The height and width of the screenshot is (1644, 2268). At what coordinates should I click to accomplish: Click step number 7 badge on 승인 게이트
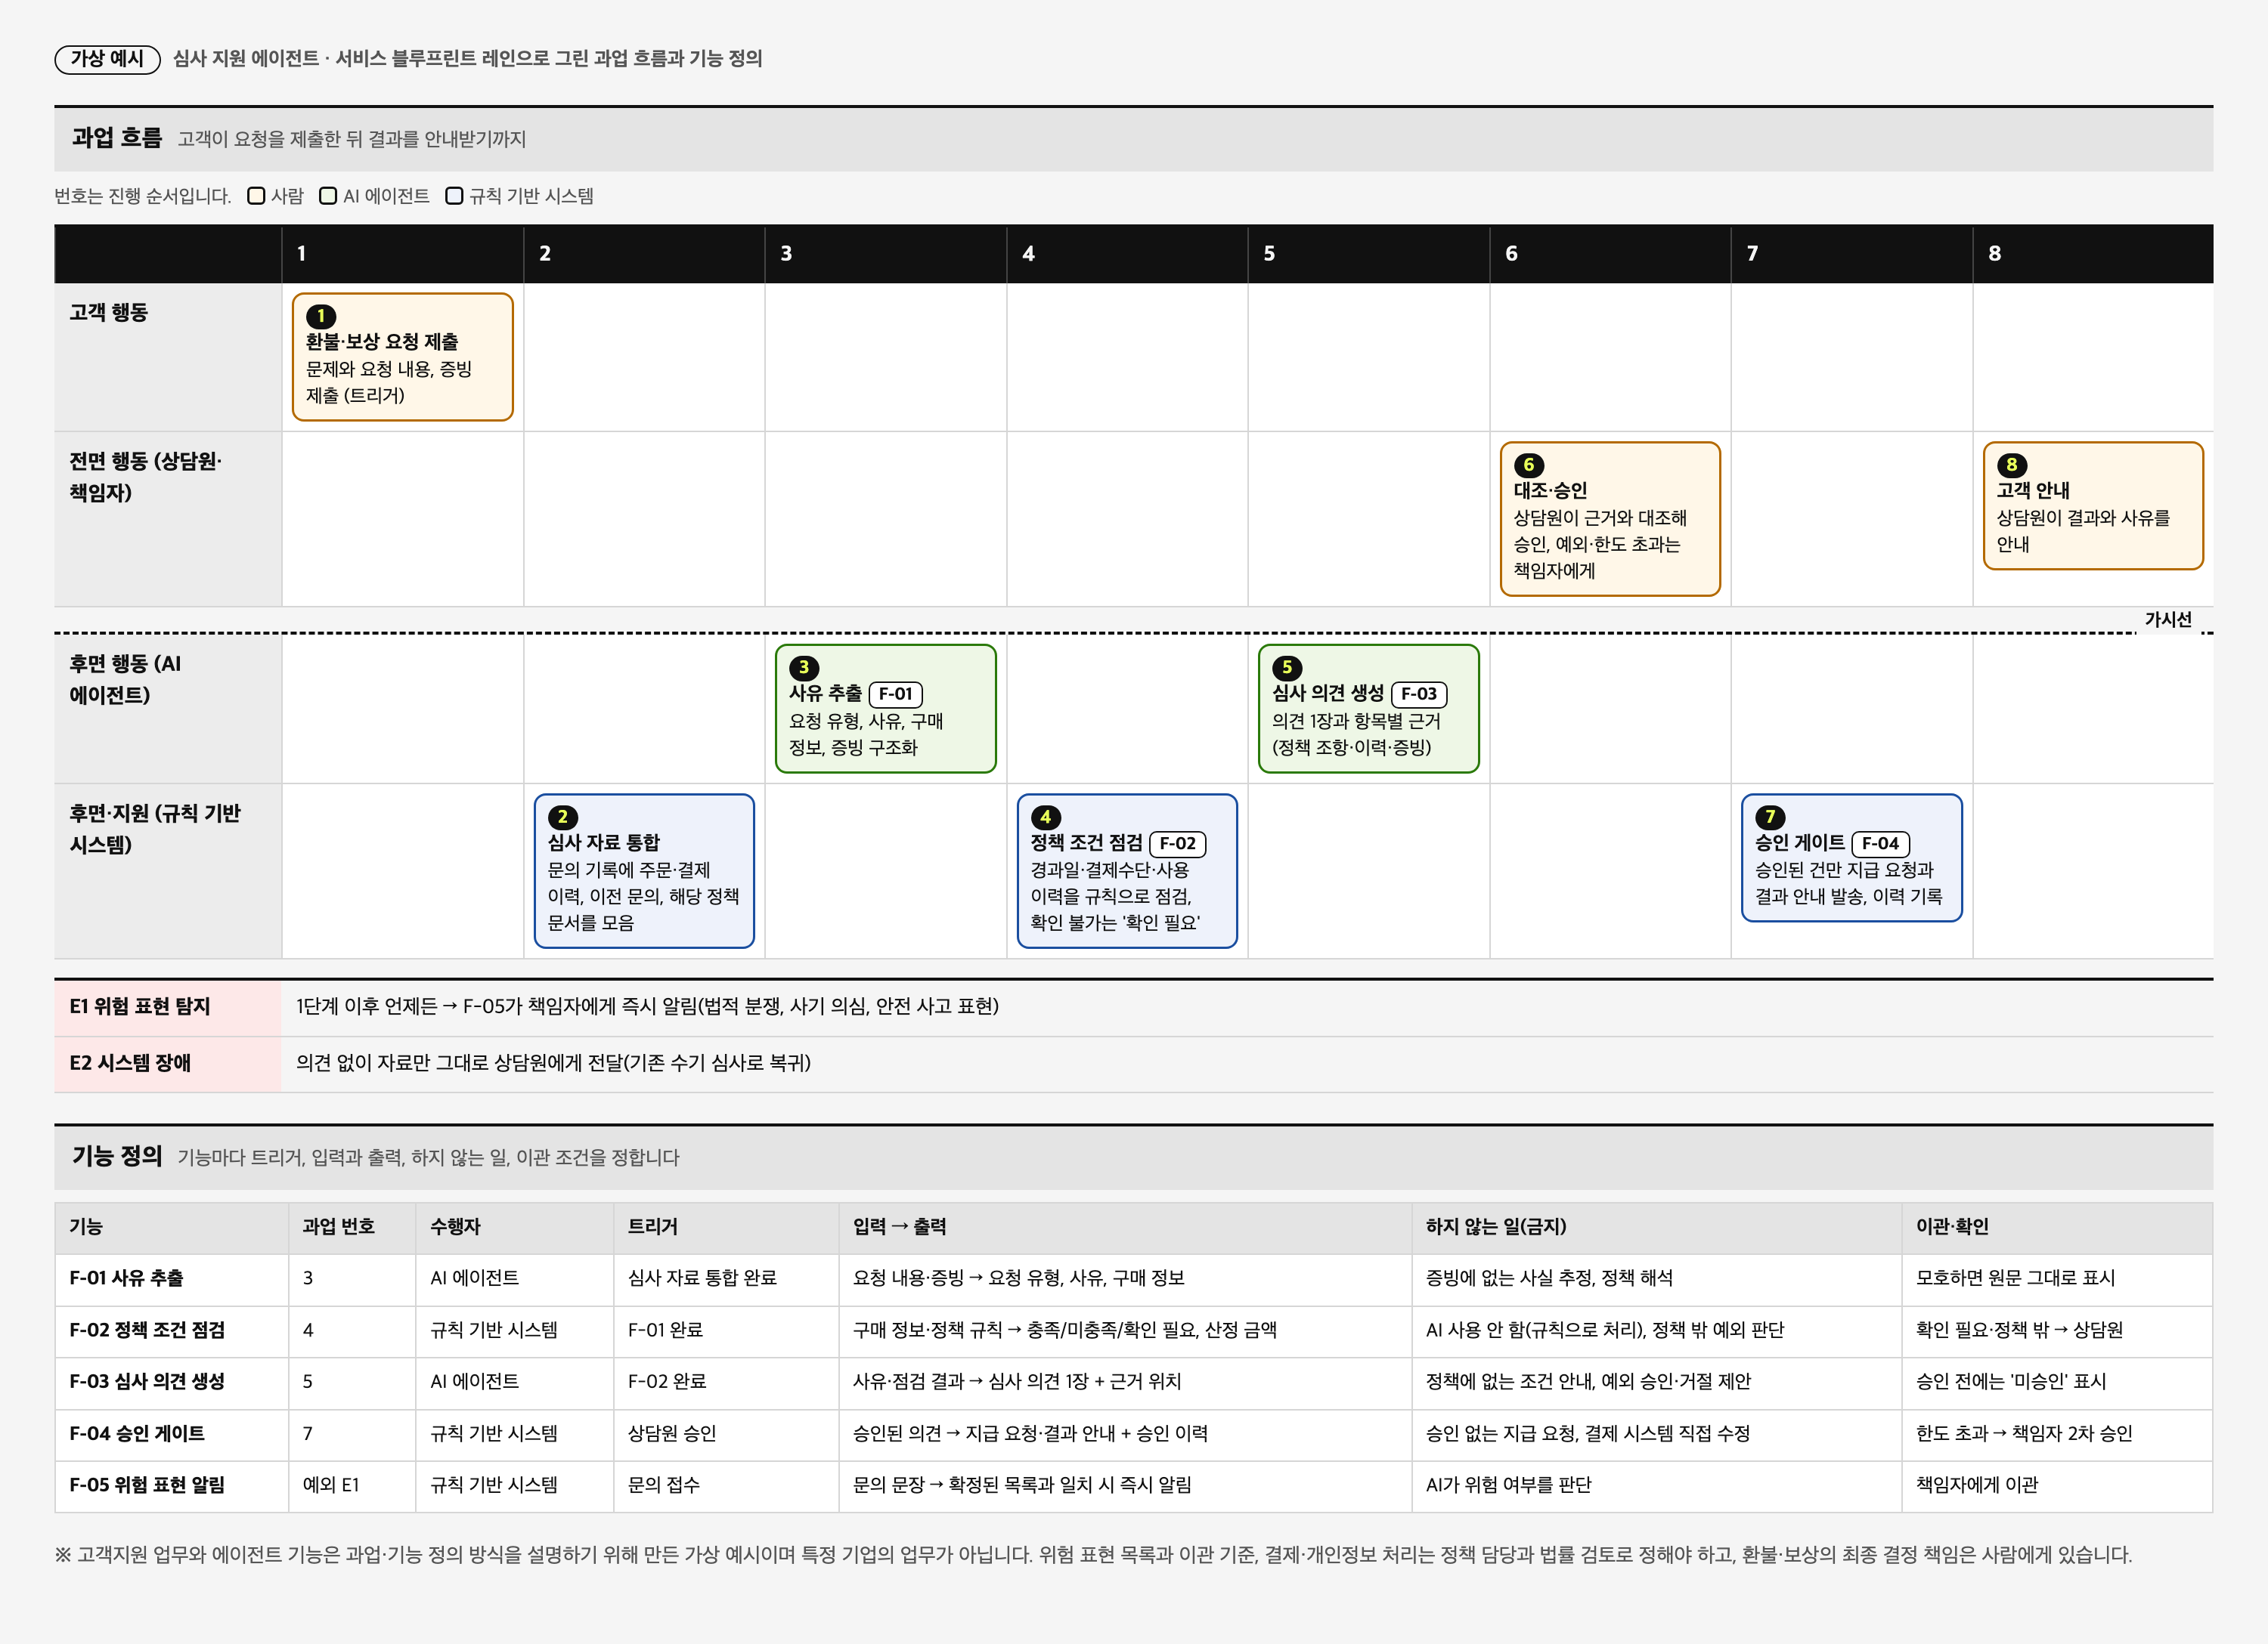(x=1770, y=817)
